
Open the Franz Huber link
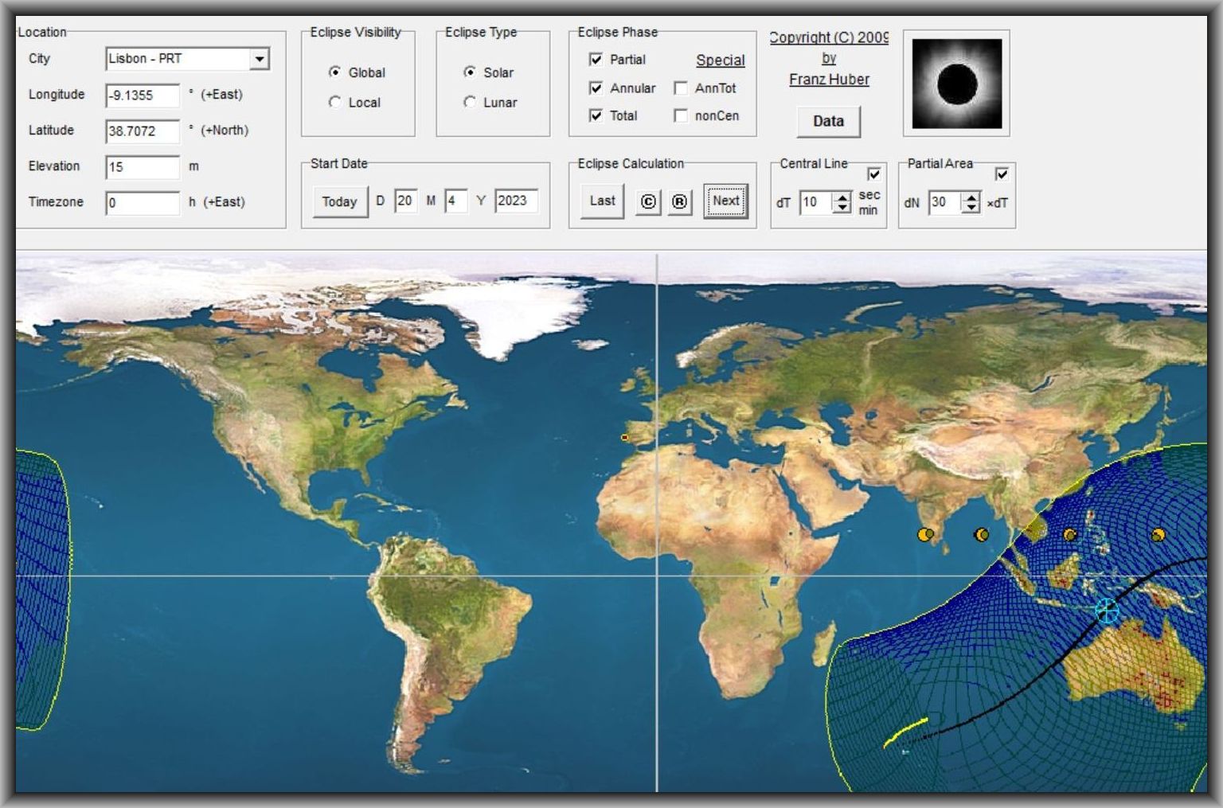click(x=829, y=80)
